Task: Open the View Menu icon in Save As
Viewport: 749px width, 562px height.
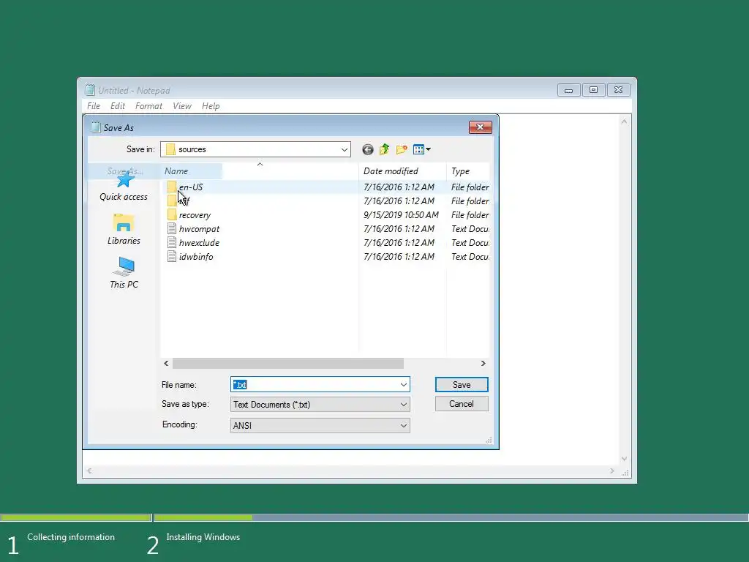Action: tap(421, 149)
